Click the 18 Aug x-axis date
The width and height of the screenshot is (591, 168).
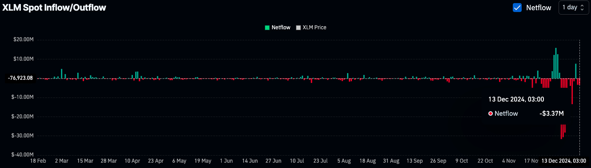point(367,160)
